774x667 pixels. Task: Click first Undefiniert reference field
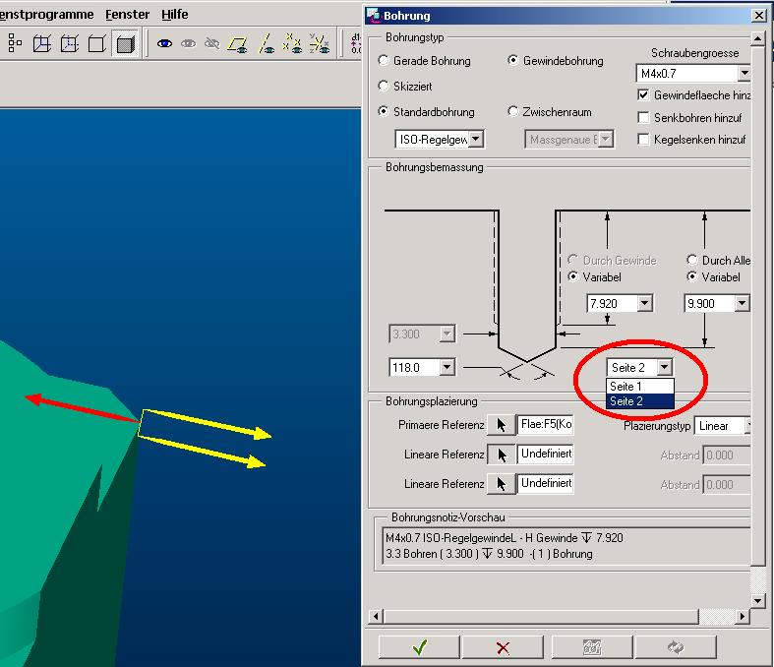[546, 455]
